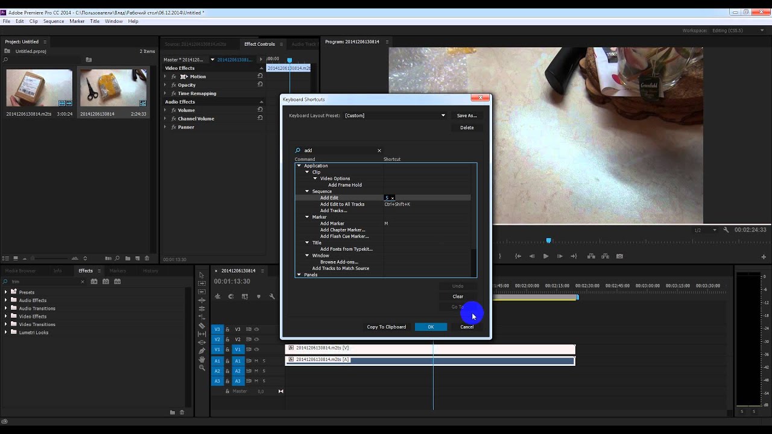Open the Sequence menu
This screenshot has width=772, height=434.
click(54, 21)
